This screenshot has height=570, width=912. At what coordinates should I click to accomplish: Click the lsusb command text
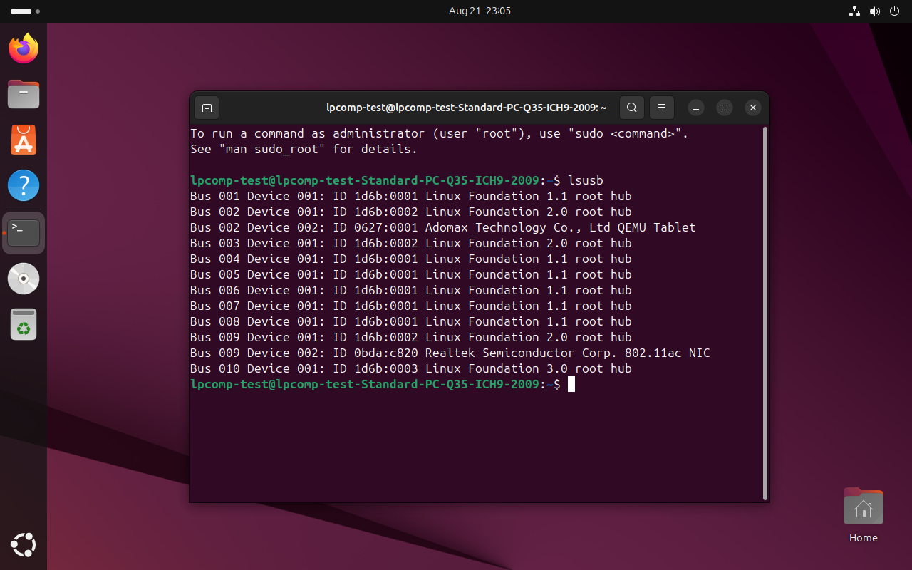pyautogui.click(x=586, y=180)
